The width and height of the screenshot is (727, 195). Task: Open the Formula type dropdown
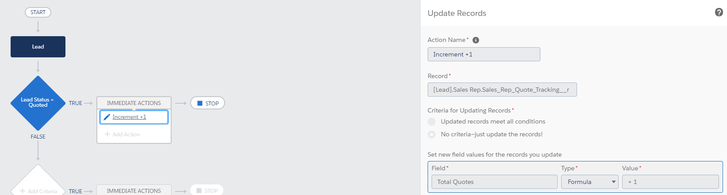point(589,182)
